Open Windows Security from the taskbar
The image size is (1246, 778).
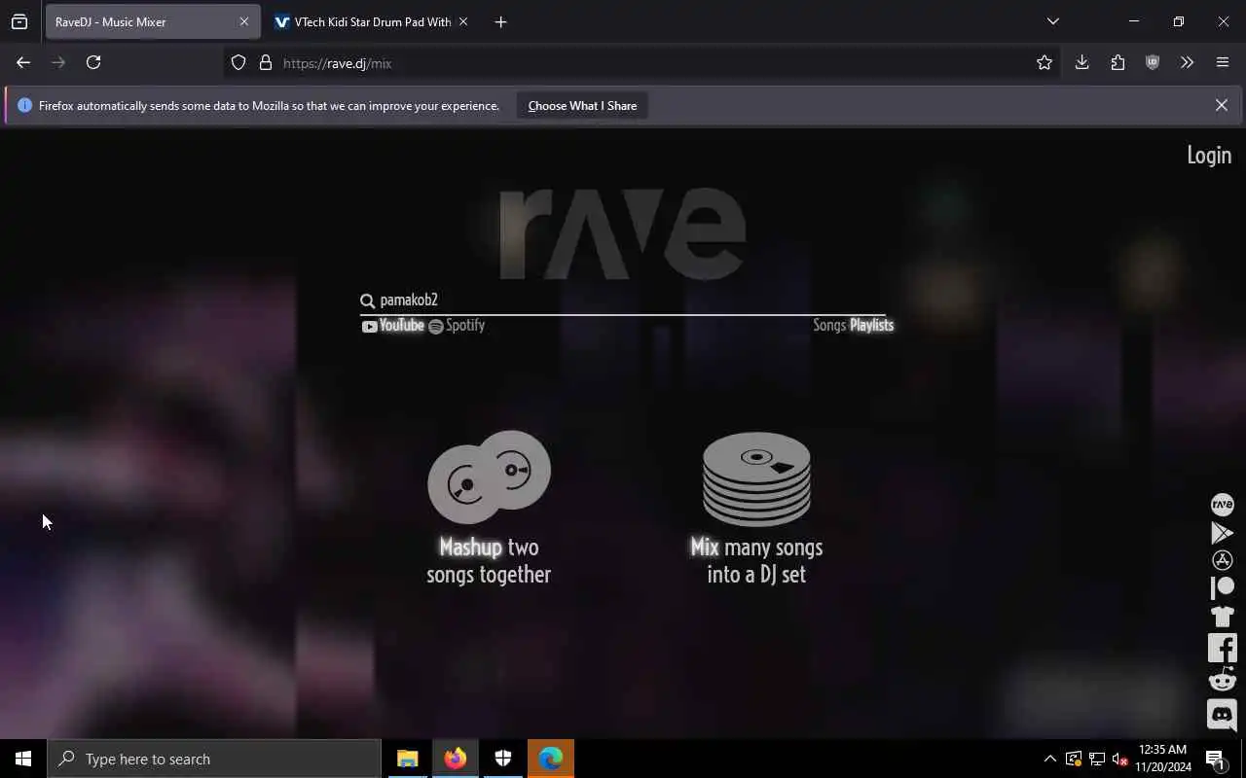click(x=503, y=759)
